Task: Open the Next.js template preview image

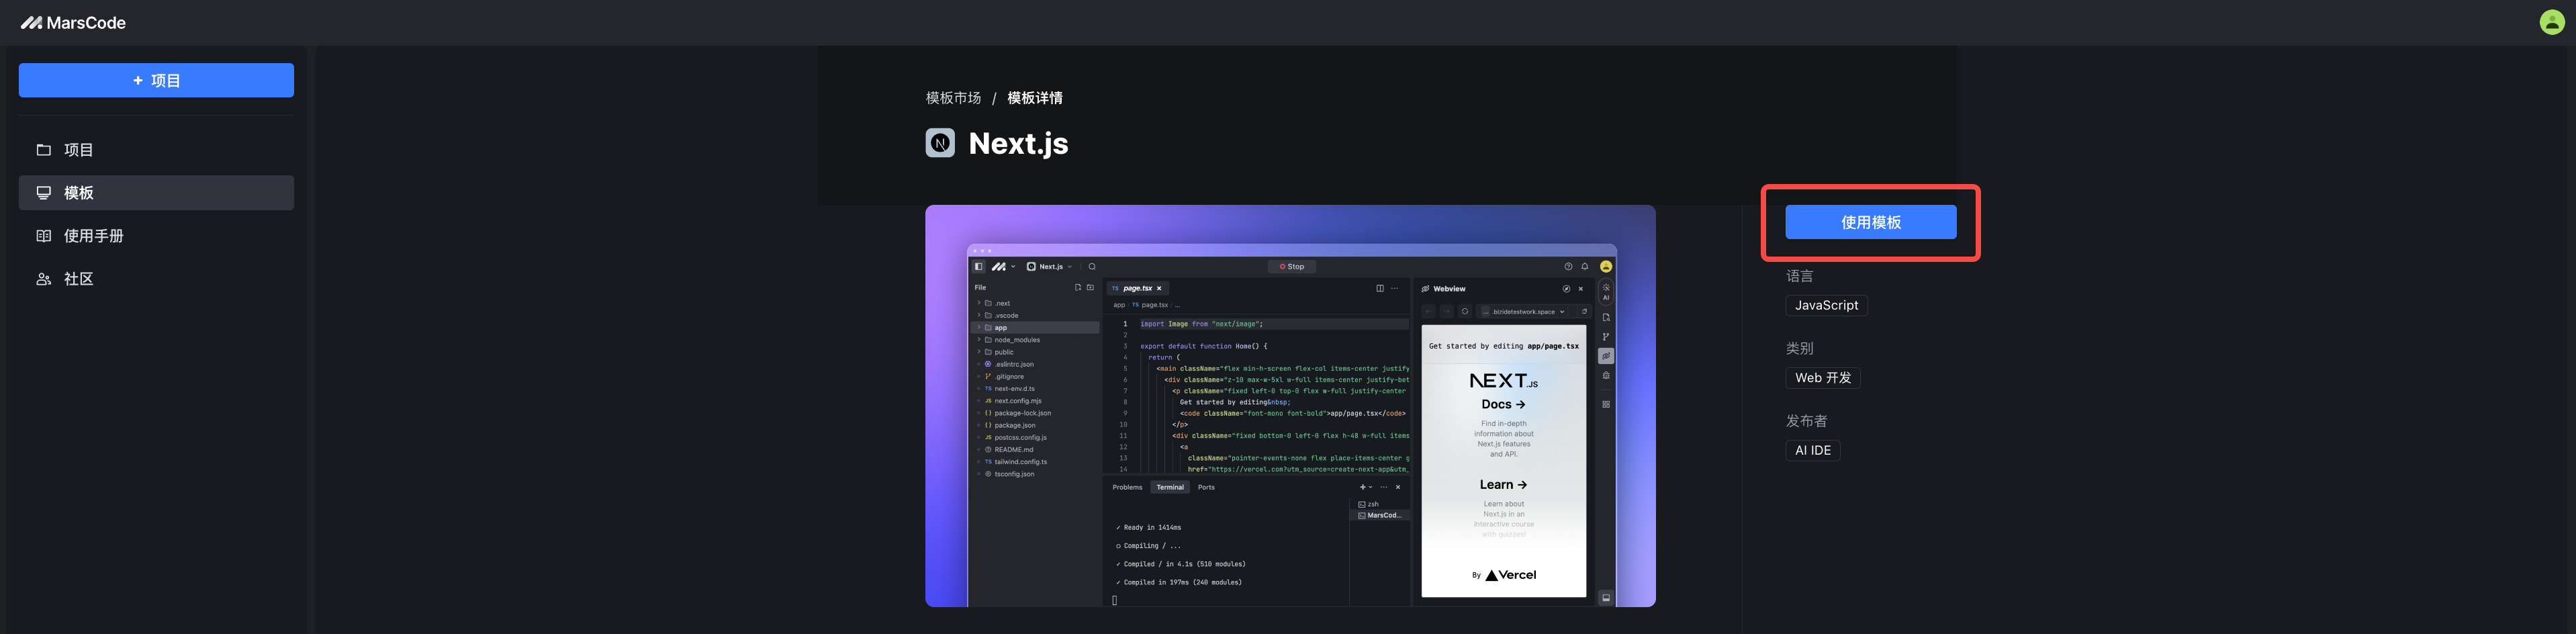Action: point(1289,405)
